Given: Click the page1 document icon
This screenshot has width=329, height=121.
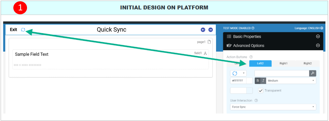Looking at the screenshot, I should (209, 42).
